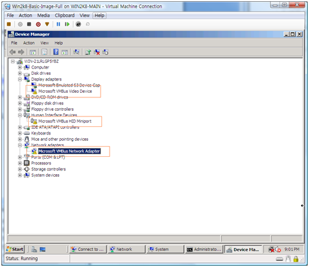Click Connect to taskbar button
The image size is (309, 267).
pyautogui.click(x=88, y=249)
